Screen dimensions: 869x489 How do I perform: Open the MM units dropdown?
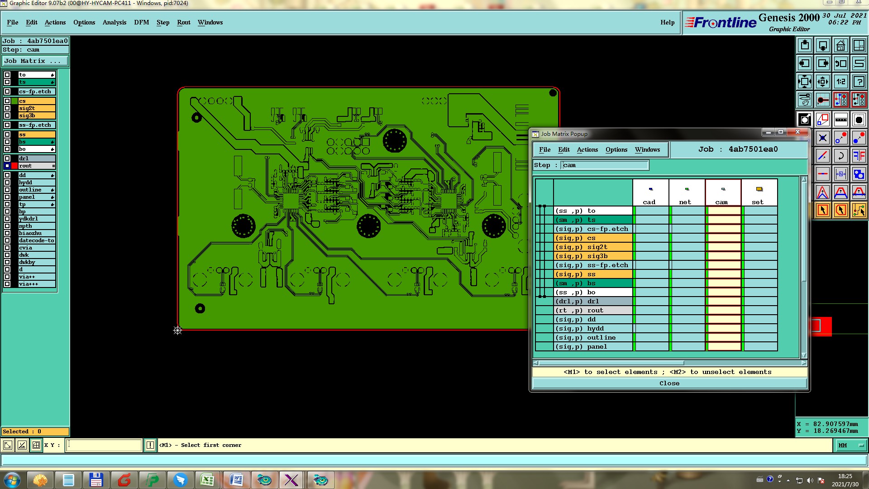[x=850, y=446]
